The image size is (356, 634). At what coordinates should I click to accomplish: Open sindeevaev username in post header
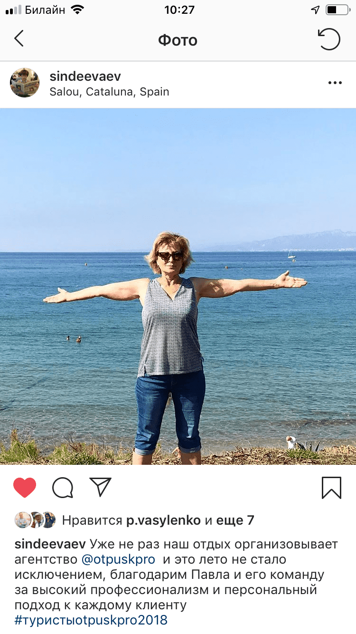coord(85,76)
